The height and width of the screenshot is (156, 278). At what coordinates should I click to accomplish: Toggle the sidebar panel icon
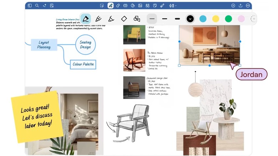click(30, 6)
